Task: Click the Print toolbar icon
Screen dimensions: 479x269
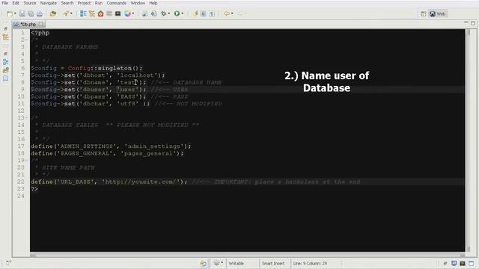Action: point(40,13)
